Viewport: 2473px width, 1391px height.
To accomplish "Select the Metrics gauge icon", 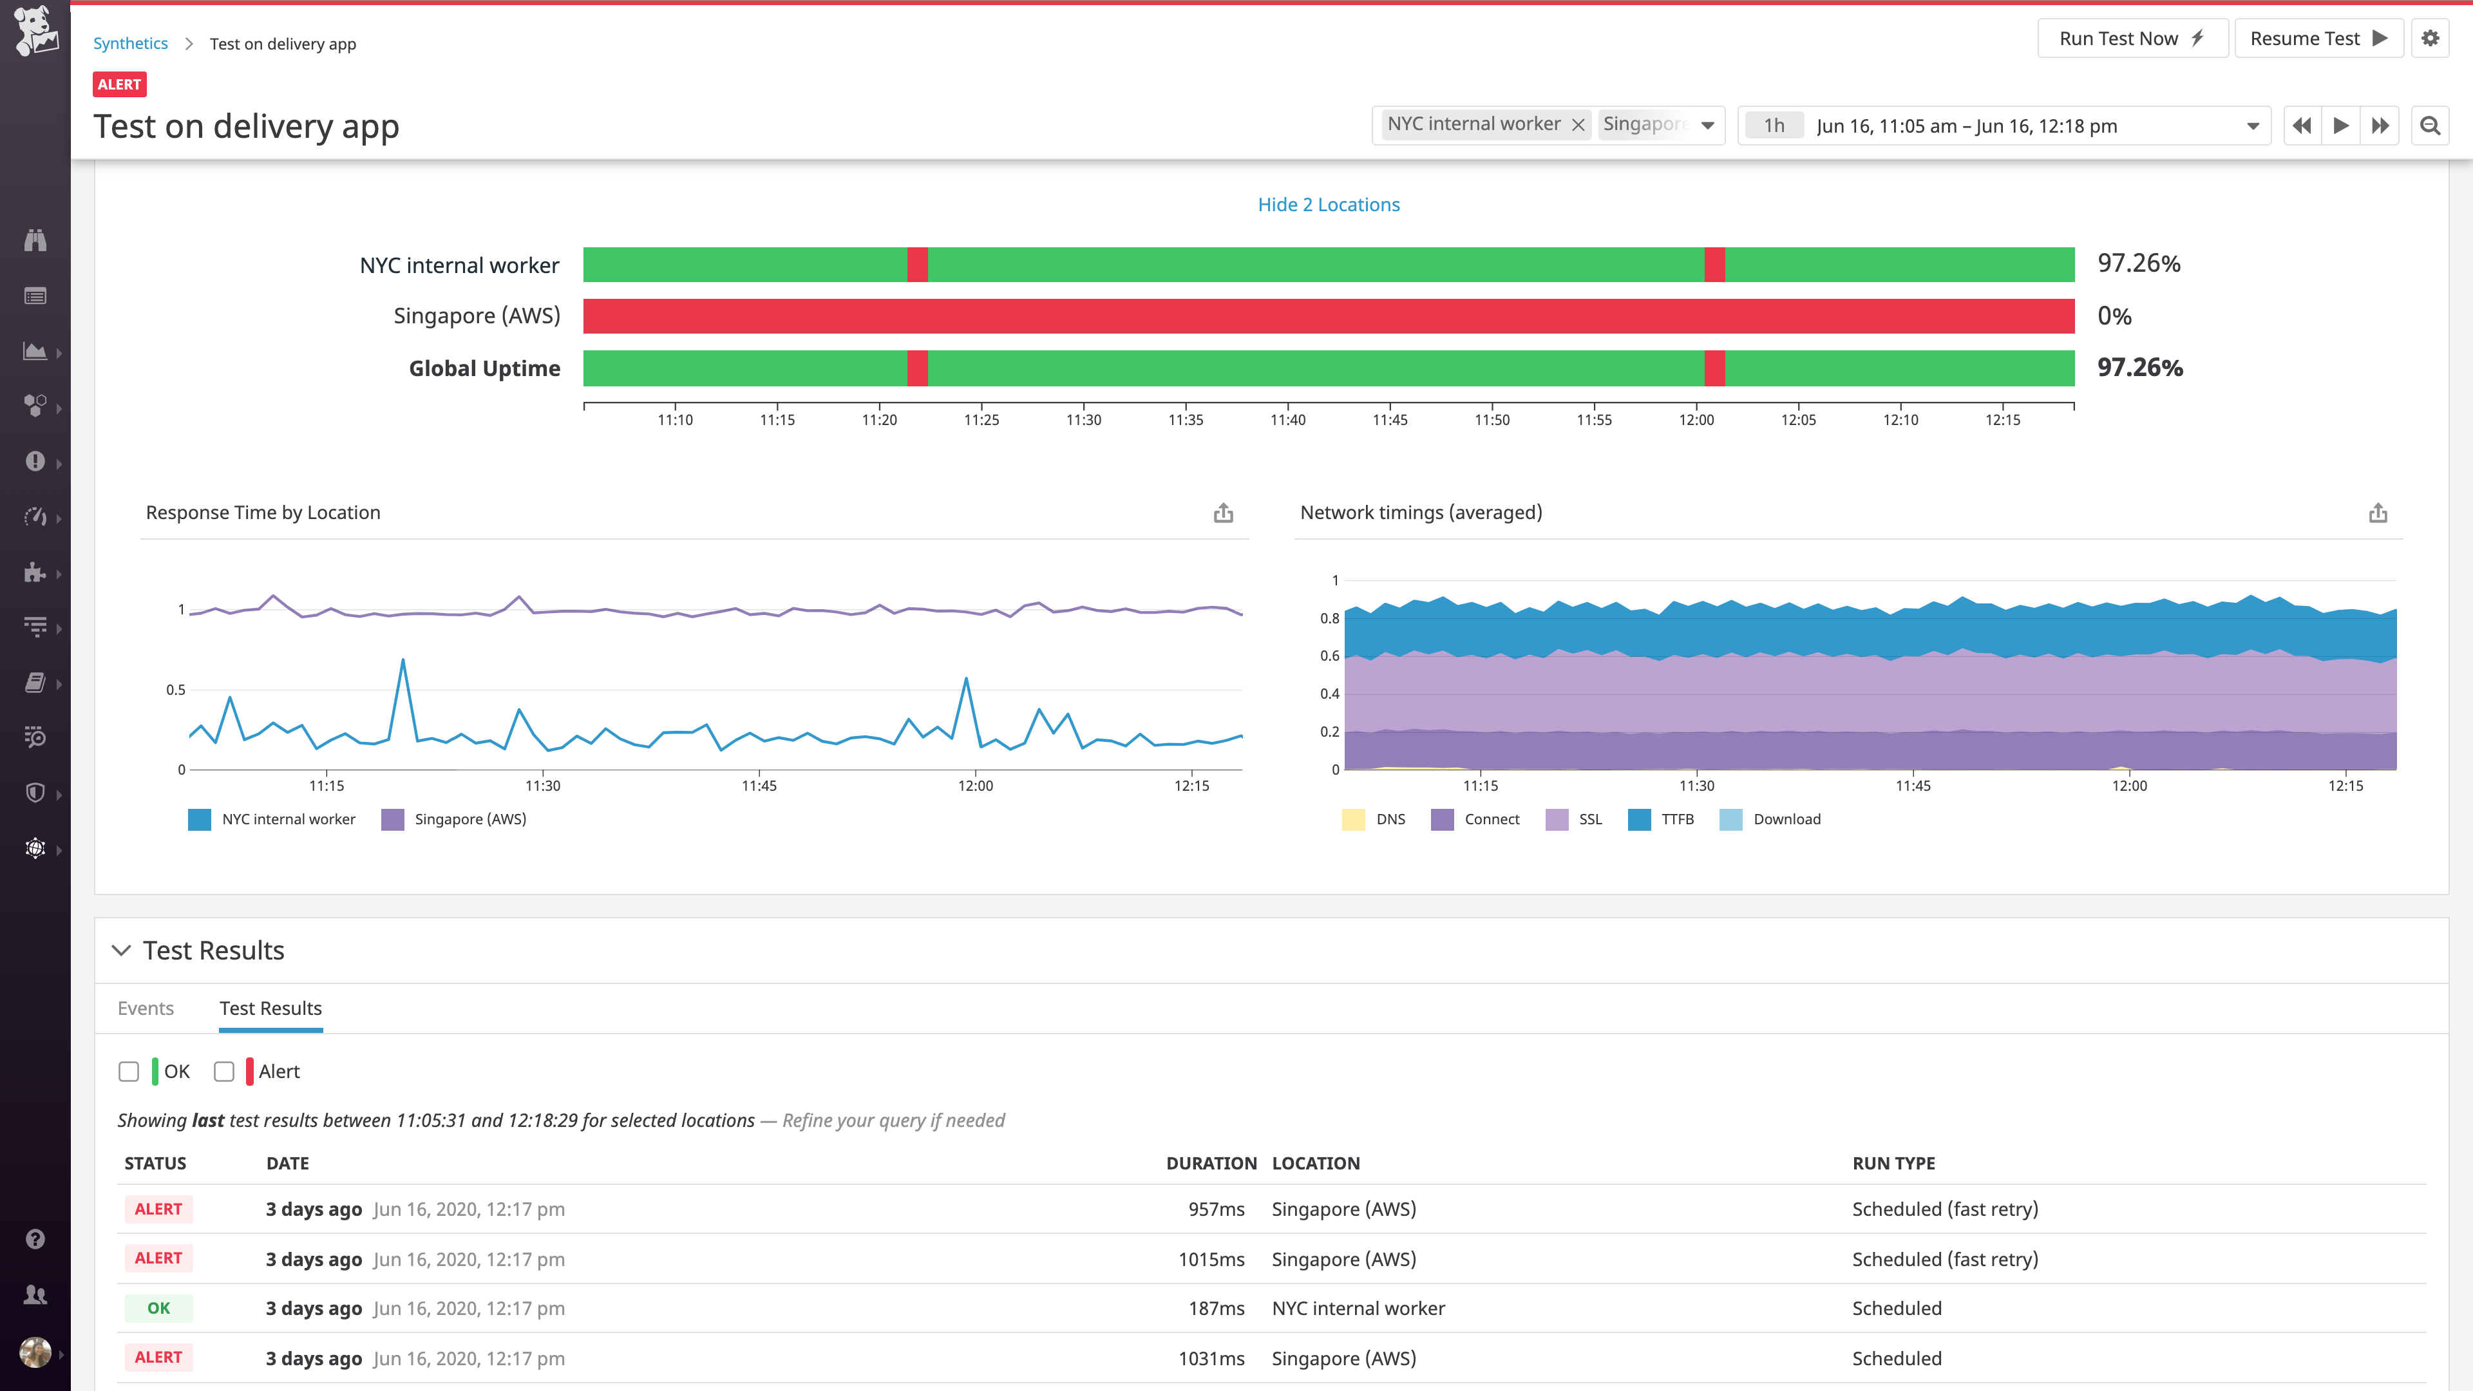I will coord(35,516).
